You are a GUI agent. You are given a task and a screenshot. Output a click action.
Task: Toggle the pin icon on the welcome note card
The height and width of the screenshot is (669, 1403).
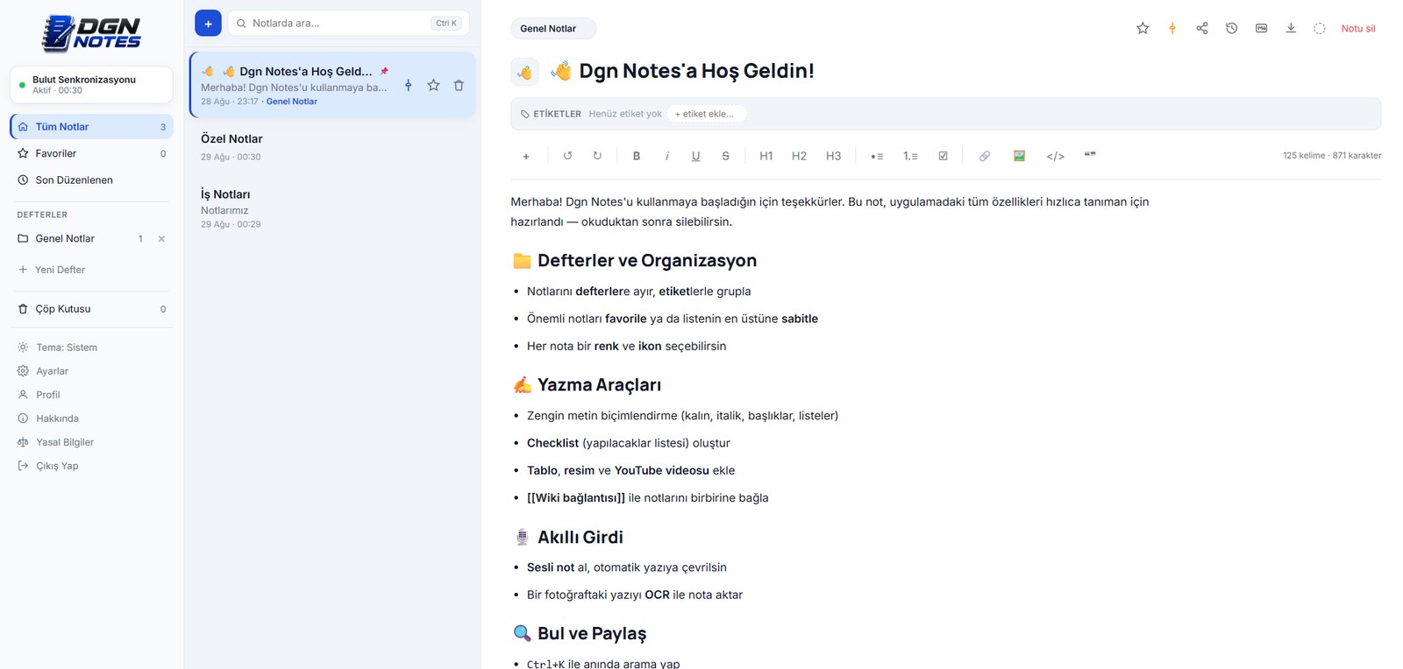(408, 85)
